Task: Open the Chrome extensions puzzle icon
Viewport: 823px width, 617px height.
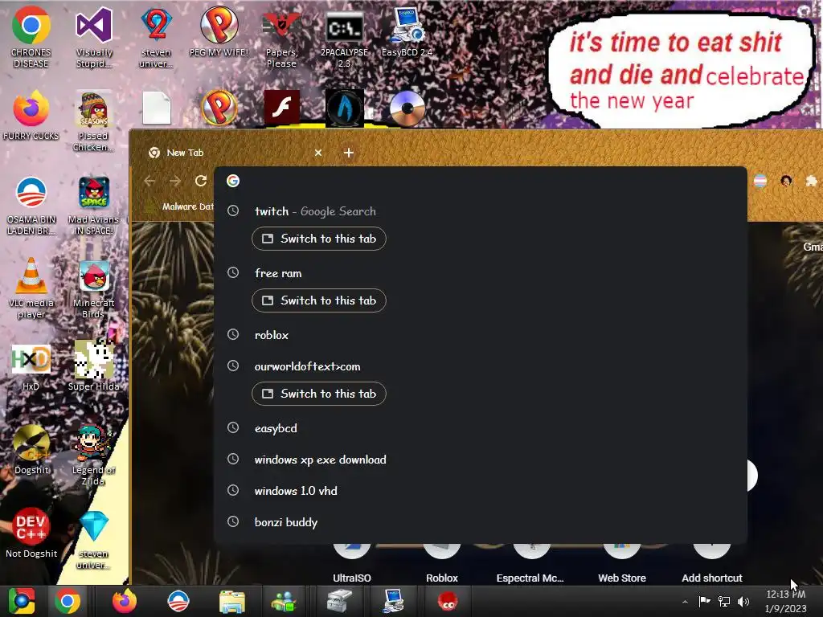Action: 811,181
